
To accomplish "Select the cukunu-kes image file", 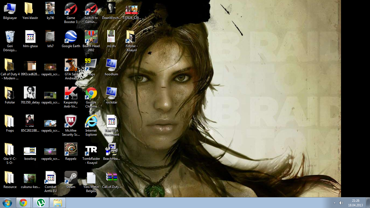I will [x=30, y=181].
